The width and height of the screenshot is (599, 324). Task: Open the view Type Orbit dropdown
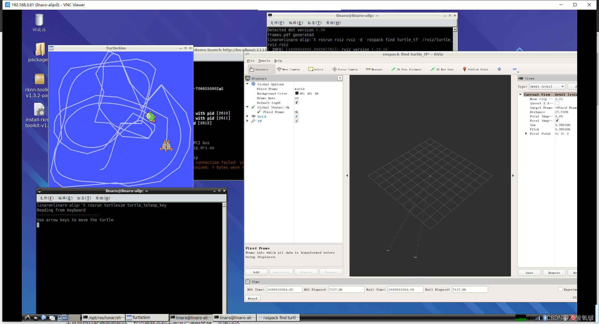(x=548, y=87)
